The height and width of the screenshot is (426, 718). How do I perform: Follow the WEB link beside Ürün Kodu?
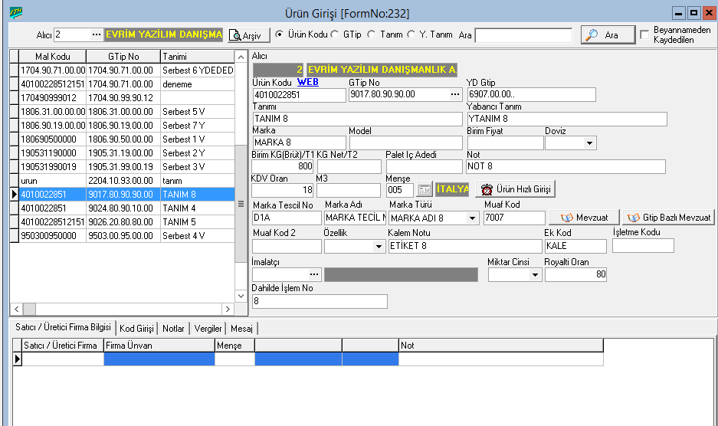tap(308, 82)
